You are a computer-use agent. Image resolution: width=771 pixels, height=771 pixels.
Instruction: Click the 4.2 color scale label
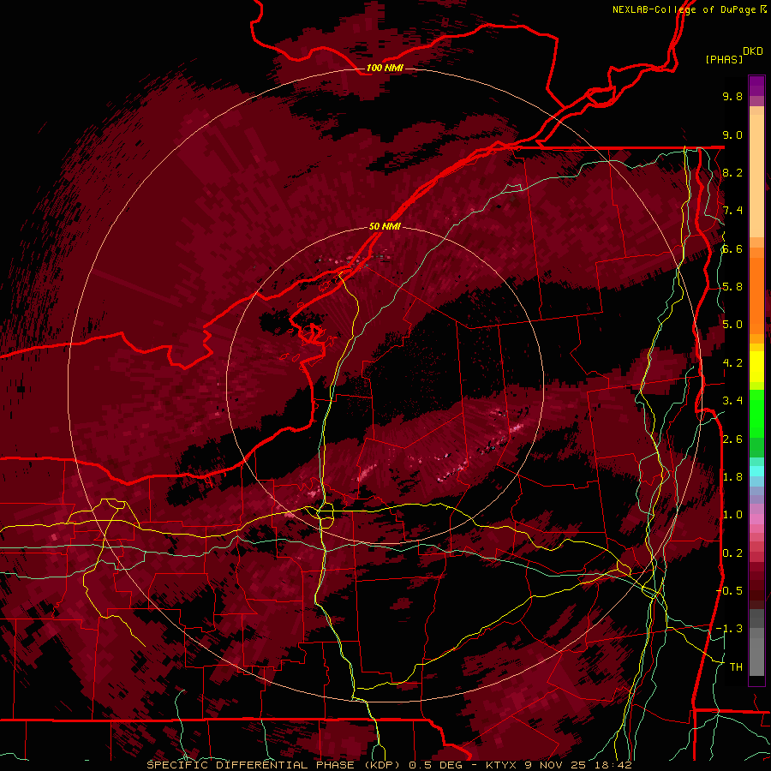coord(732,363)
